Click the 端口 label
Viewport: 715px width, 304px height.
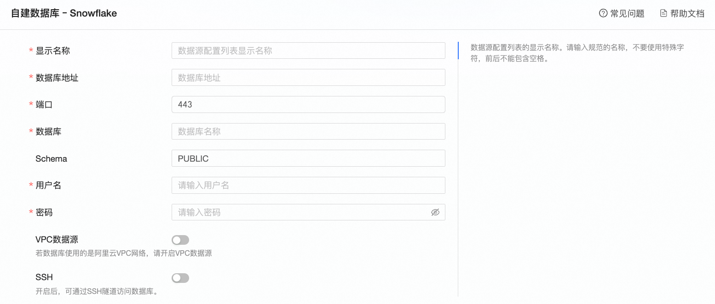tap(44, 105)
